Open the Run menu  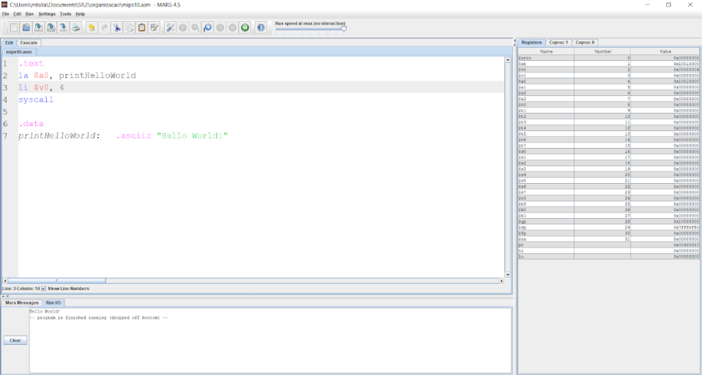pyautogui.click(x=29, y=14)
